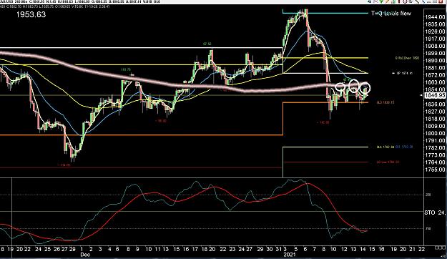Click date label '21' on the time axis

412,249
